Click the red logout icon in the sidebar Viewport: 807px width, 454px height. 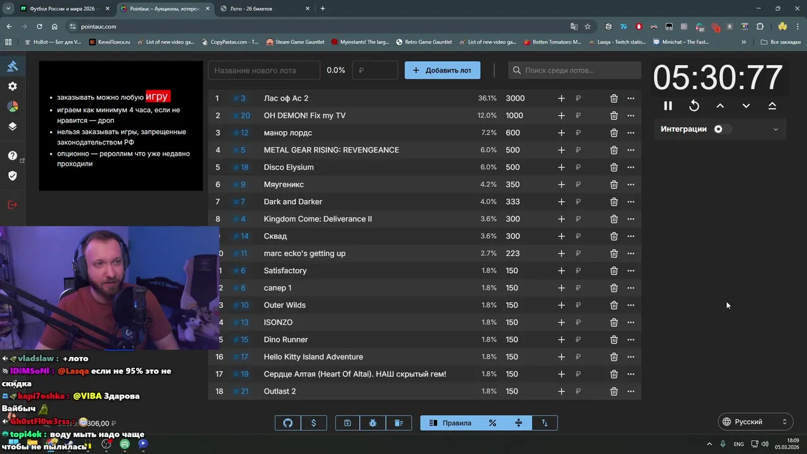pos(13,205)
